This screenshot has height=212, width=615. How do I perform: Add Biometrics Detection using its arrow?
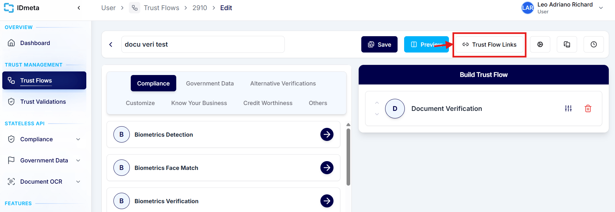(327, 134)
